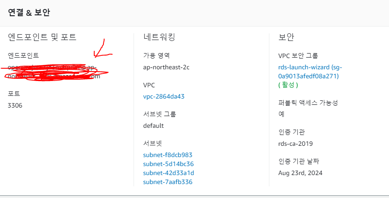Image resolution: width=389 pixels, height=198 pixels.
Task: Open subnet-5d14bc36 link
Action: 169,164
